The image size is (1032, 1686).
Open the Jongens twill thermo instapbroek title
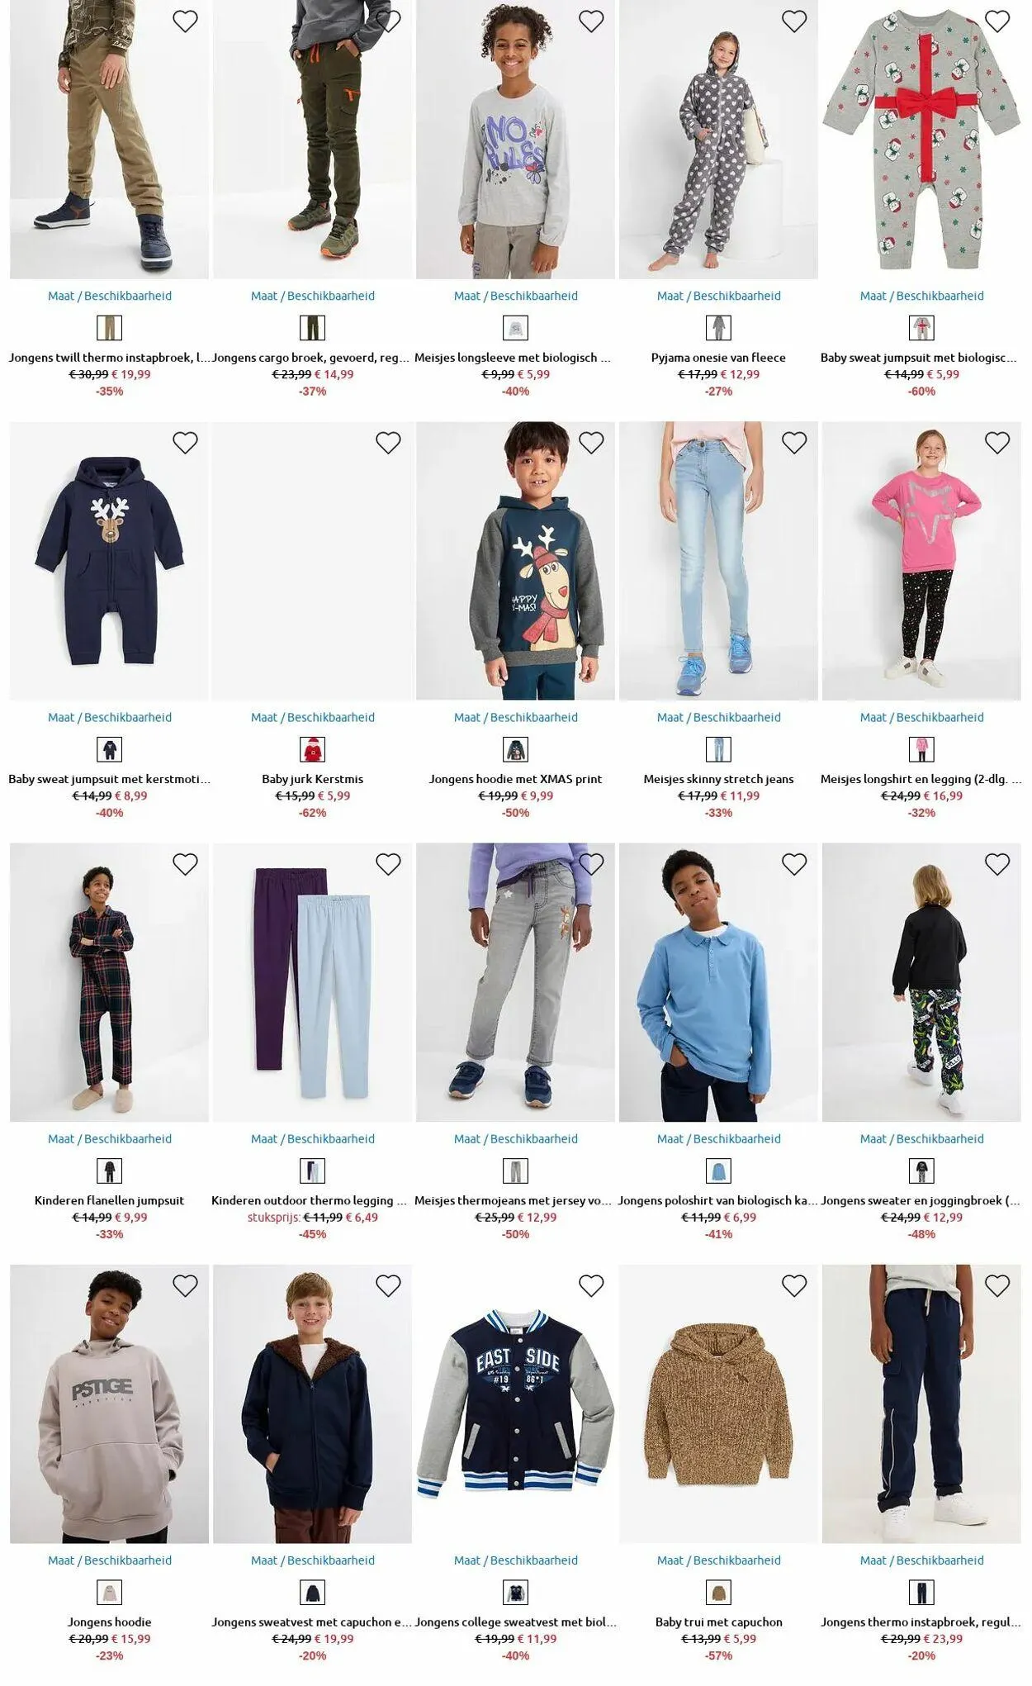click(110, 358)
